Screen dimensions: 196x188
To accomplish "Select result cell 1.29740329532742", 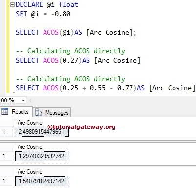I will (42, 156).
